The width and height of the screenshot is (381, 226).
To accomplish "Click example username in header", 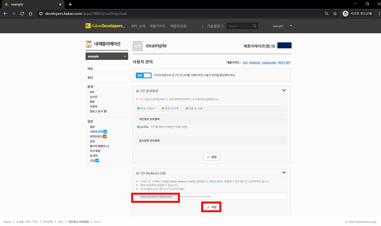I will tap(278, 26).
